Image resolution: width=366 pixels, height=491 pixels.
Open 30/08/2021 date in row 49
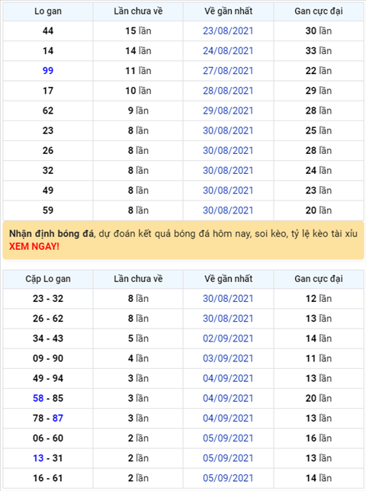coord(228,191)
